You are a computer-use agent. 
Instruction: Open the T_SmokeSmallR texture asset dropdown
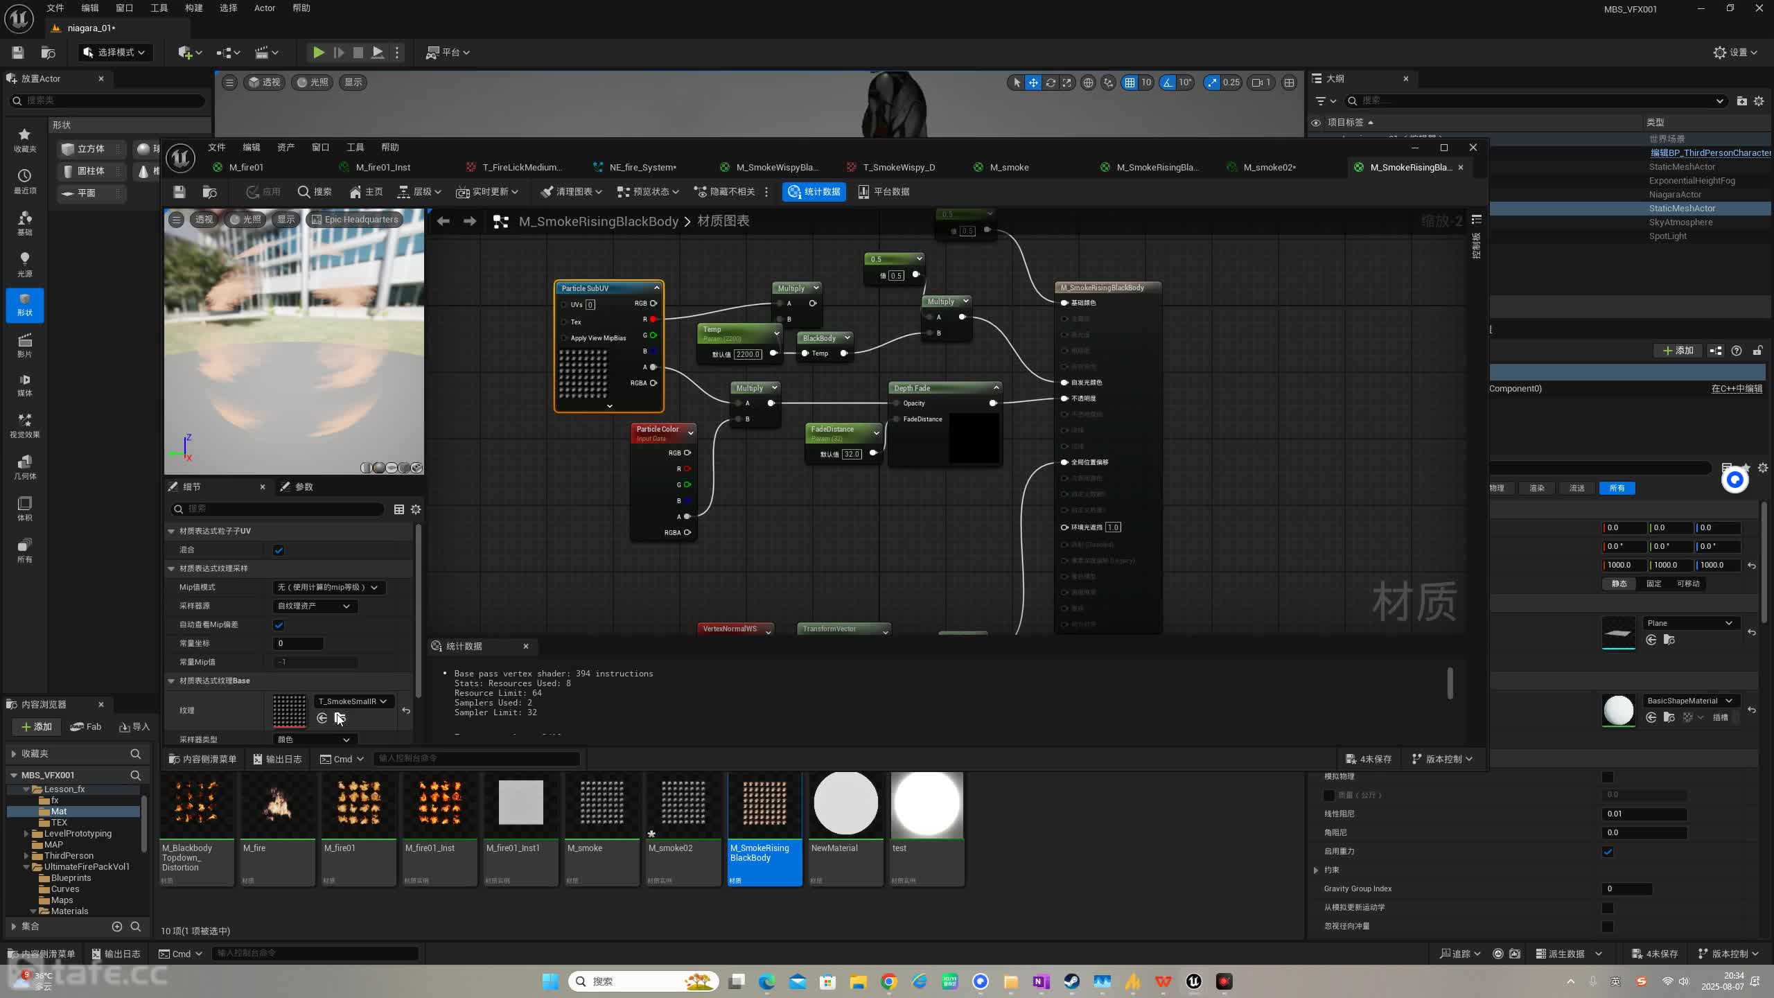coord(353,701)
